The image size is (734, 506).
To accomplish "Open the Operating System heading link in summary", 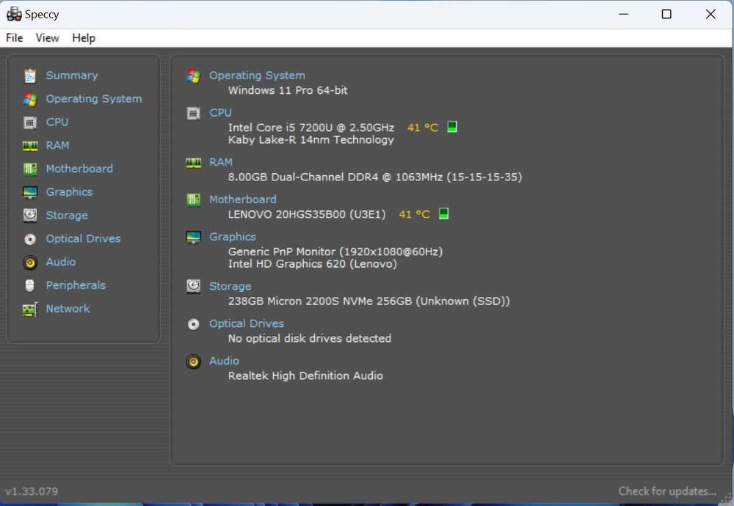I will pos(257,76).
